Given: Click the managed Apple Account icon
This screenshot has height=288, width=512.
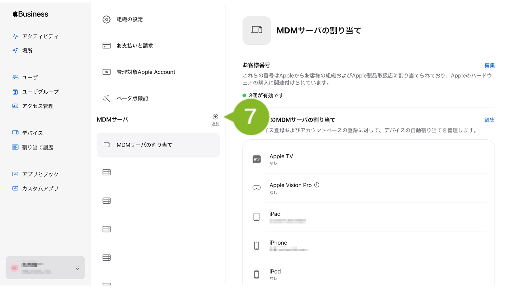Looking at the screenshot, I should coord(107,72).
